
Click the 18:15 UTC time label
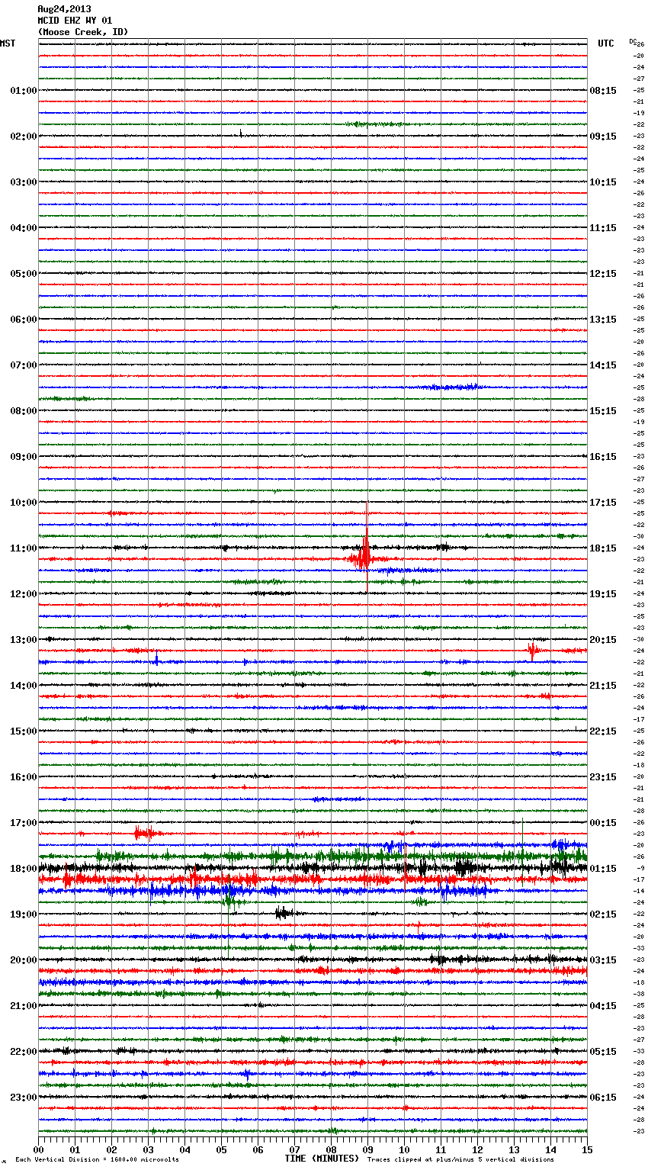pyautogui.click(x=603, y=548)
